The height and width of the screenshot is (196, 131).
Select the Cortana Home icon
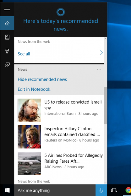click(x=7, y=23)
